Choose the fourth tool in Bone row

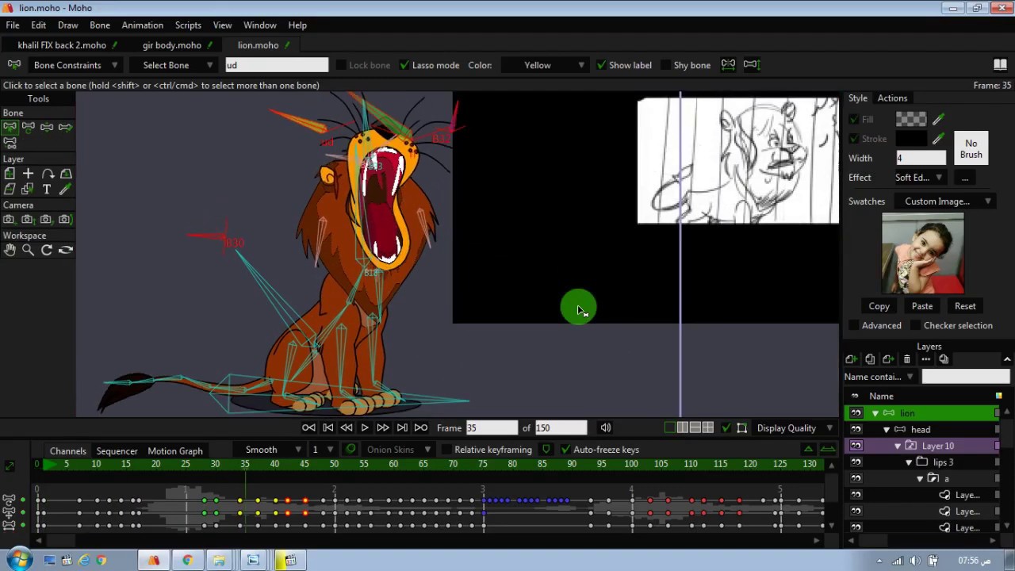coord(66,127)
